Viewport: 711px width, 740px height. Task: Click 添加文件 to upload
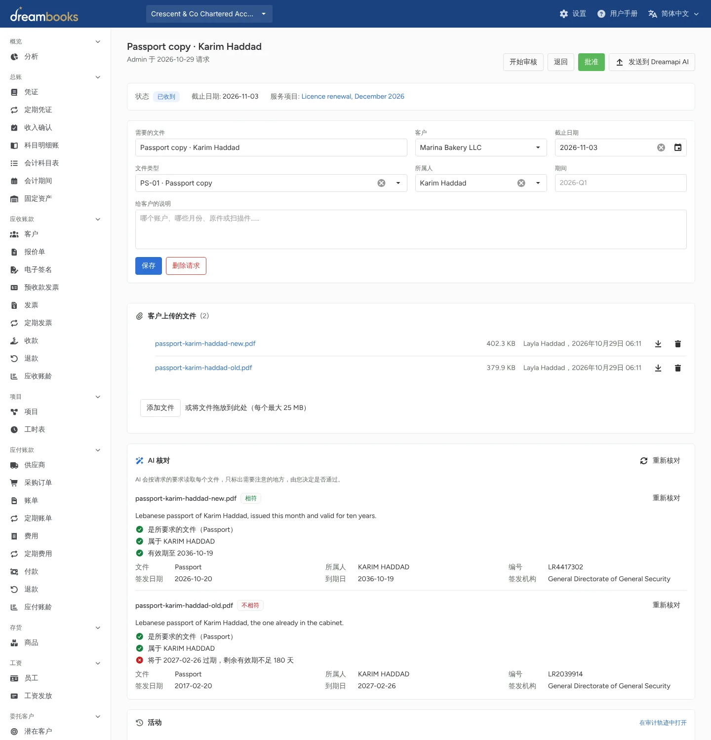click(160, 408)
